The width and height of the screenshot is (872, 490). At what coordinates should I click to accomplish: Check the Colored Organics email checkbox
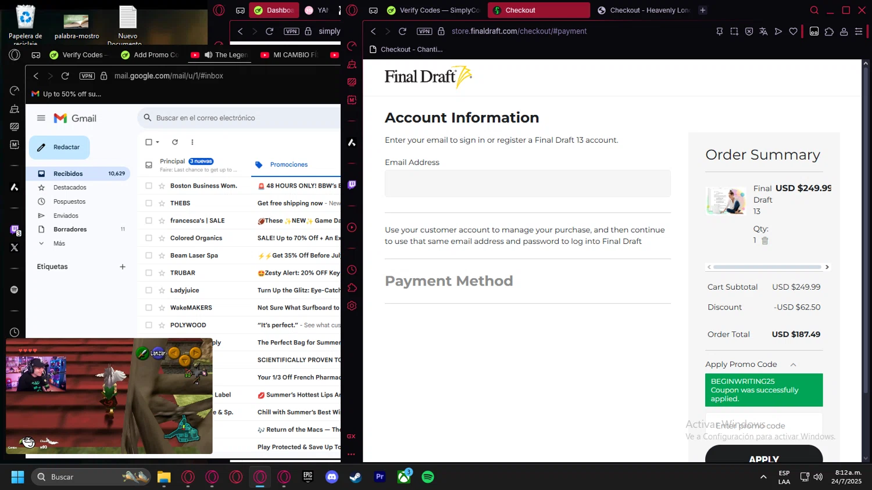pyautogui.click(x=149, y=238)
